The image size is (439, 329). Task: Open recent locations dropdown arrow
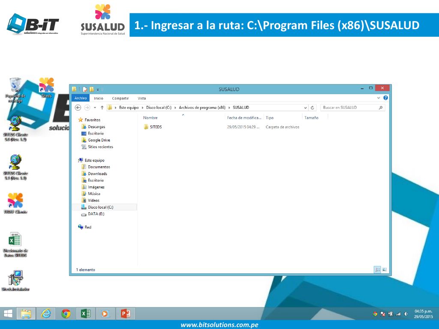[x=95, y=108]
